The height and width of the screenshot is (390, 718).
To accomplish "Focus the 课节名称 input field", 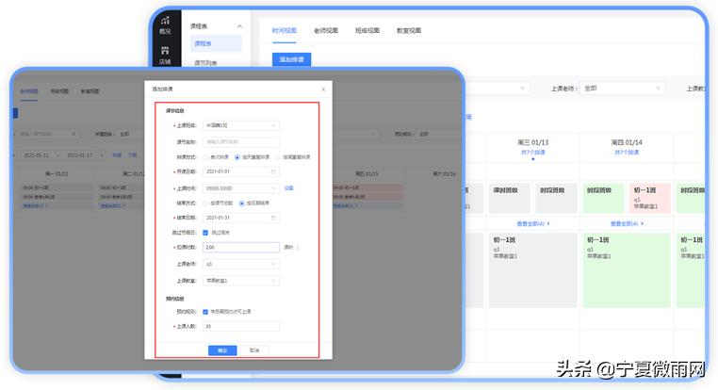I will 241,142.
